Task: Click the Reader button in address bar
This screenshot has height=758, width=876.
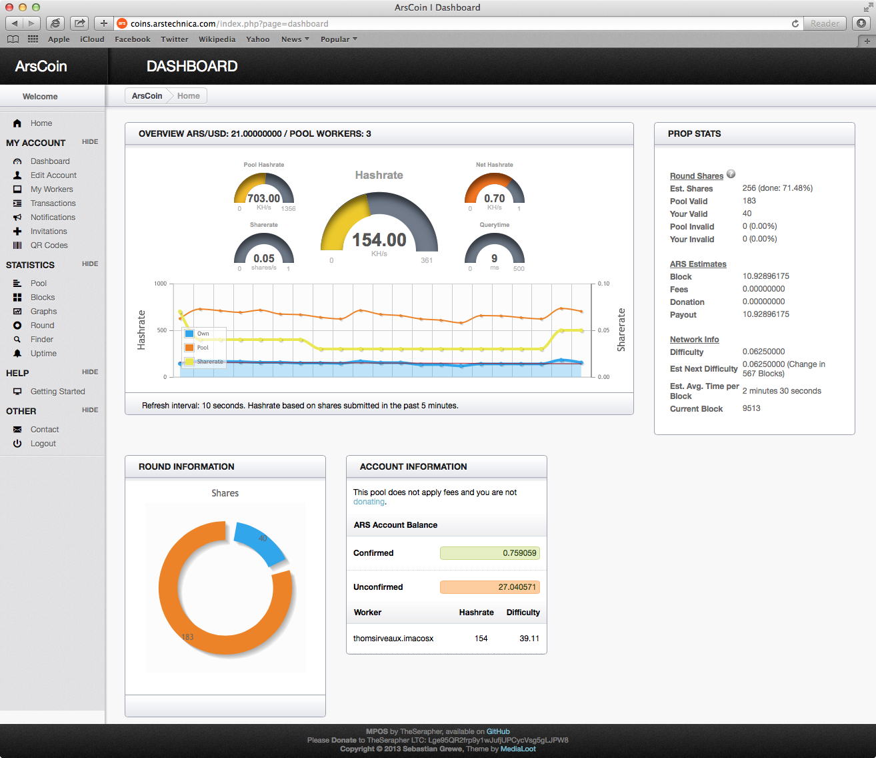Action: pos(825,23)
